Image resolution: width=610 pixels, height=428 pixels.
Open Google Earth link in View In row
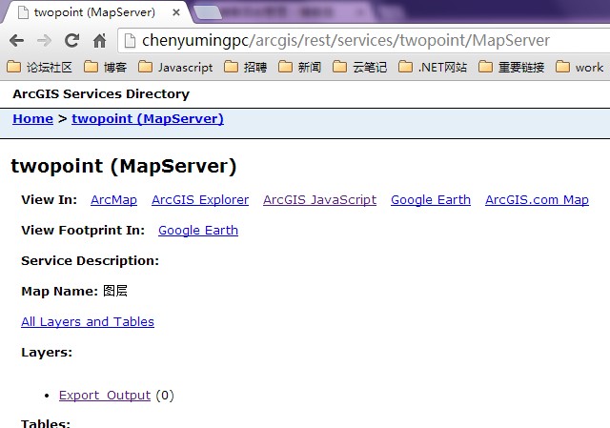pos(431,200)
